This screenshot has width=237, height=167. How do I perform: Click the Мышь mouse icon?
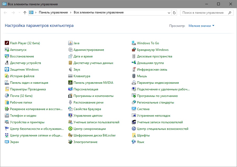pos(134,76)
